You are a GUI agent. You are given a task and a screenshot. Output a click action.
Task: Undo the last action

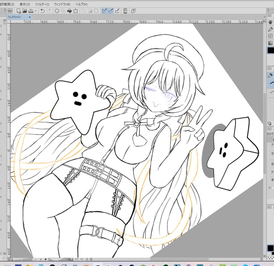[42, 10]
